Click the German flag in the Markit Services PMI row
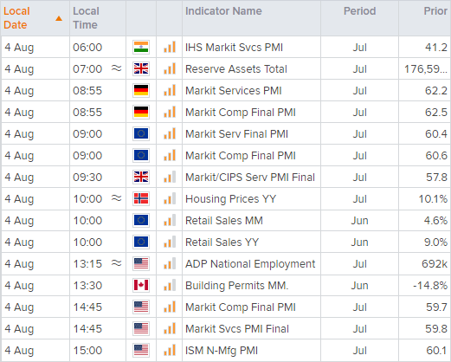The image size is (451, 362). pyautogui.click(x=141, y=90)
